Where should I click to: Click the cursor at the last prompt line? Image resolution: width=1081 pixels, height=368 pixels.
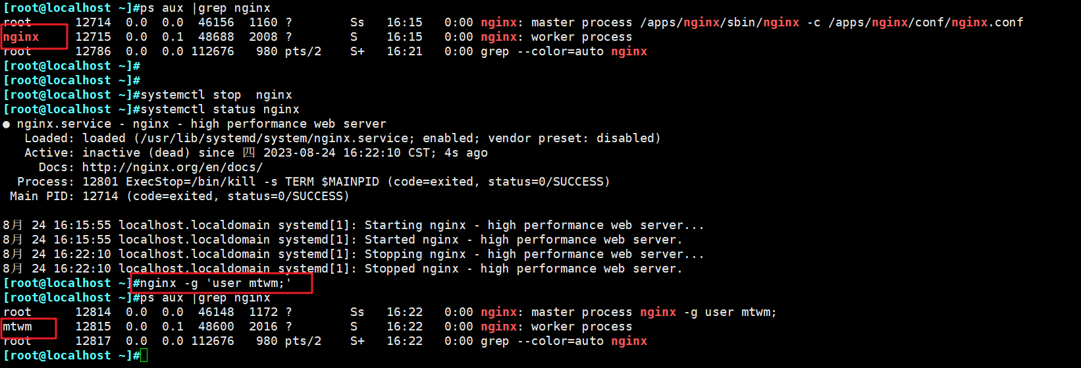pos(144,355)
